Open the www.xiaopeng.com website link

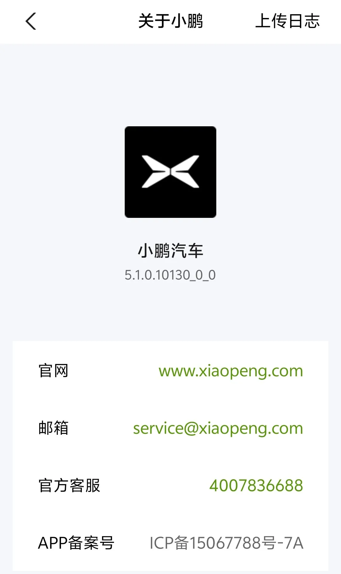pyautogui.click(x=231, y=371)
